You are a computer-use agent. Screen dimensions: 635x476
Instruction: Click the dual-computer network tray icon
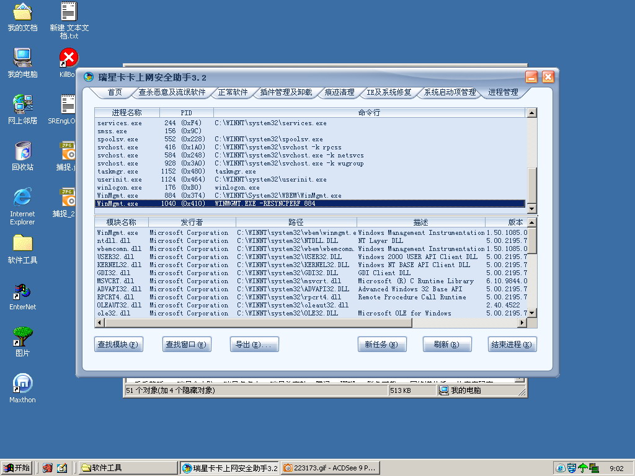point(593,469)
